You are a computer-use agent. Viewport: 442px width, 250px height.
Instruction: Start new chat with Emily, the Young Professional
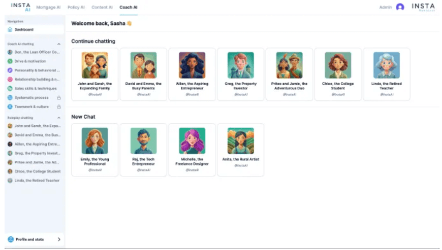click(94, 150)
